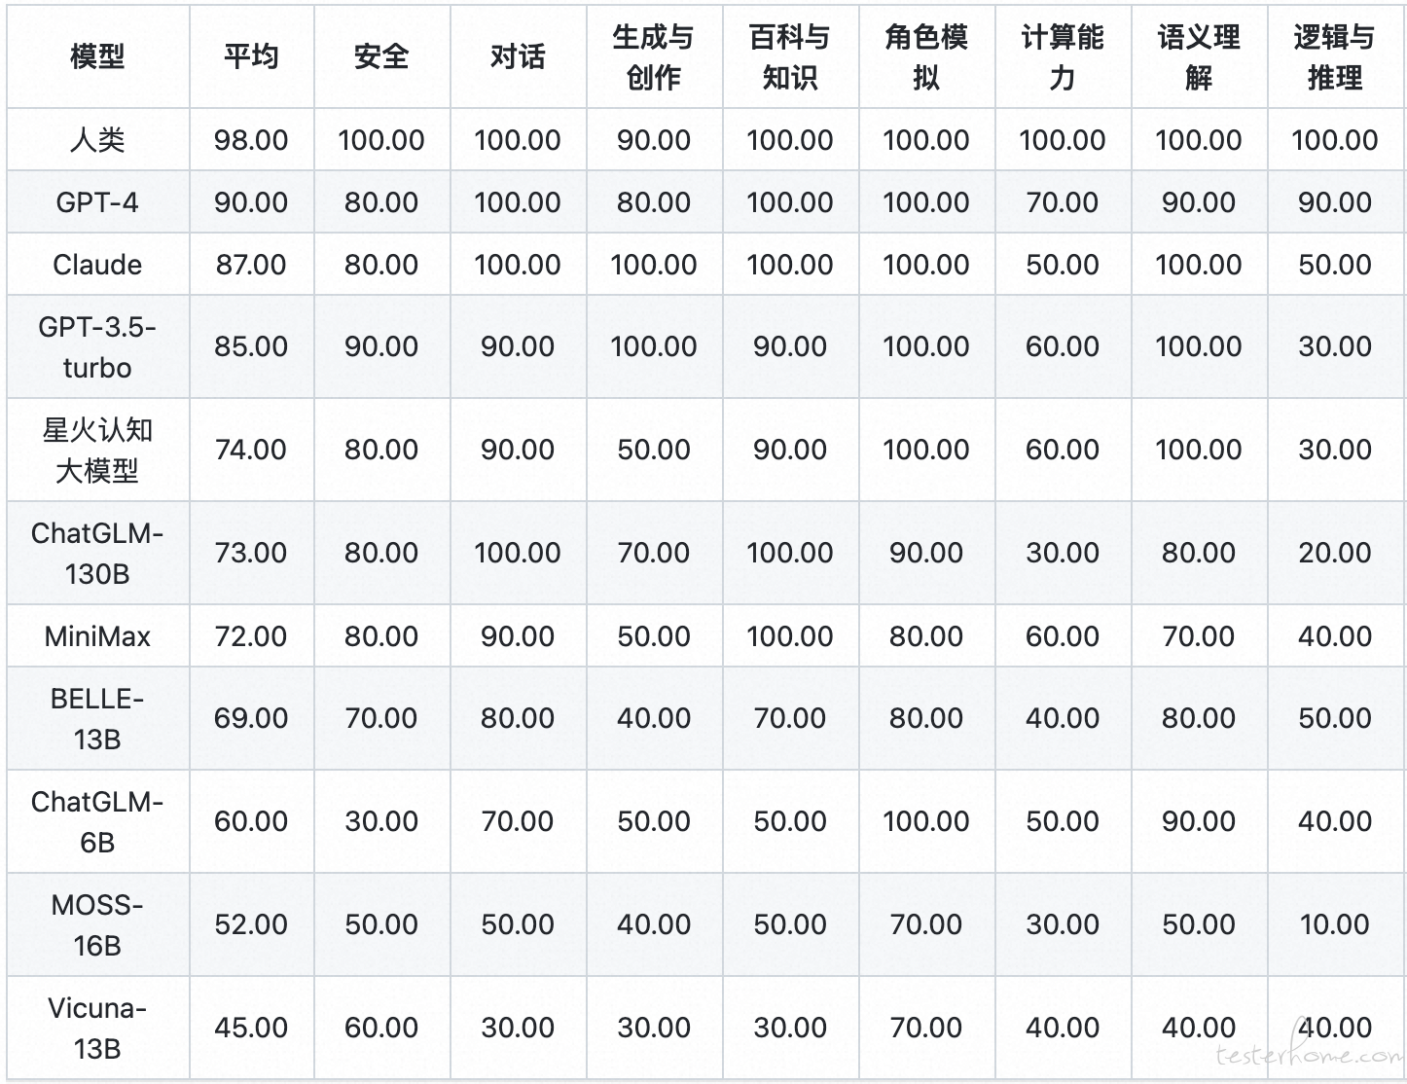Click the 生成与创作 column header
This screenshot has width=1407, height=1084.
654,56
